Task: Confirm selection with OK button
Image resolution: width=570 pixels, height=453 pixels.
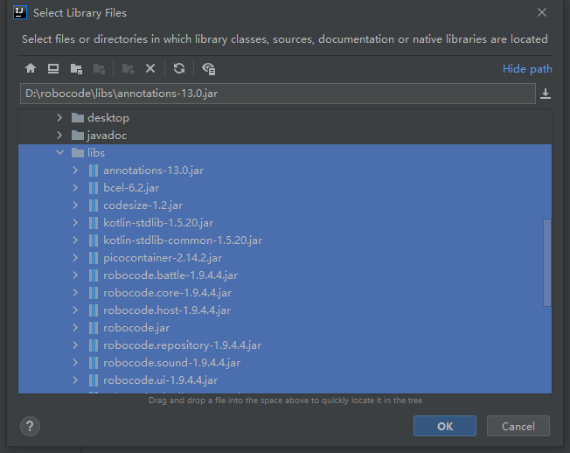Action: (x=445, y=426)
